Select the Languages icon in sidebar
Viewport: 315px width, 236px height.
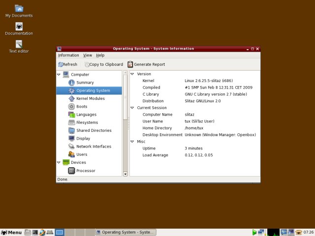click(x=71, y=115)
